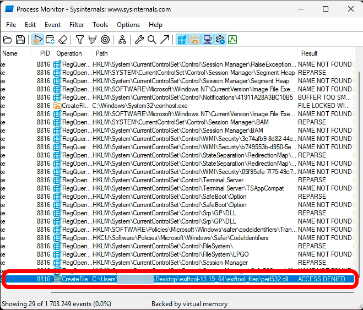Open the Filter funnel icon
This screenshot has height=310, width=363.
(x=80, y=40)
